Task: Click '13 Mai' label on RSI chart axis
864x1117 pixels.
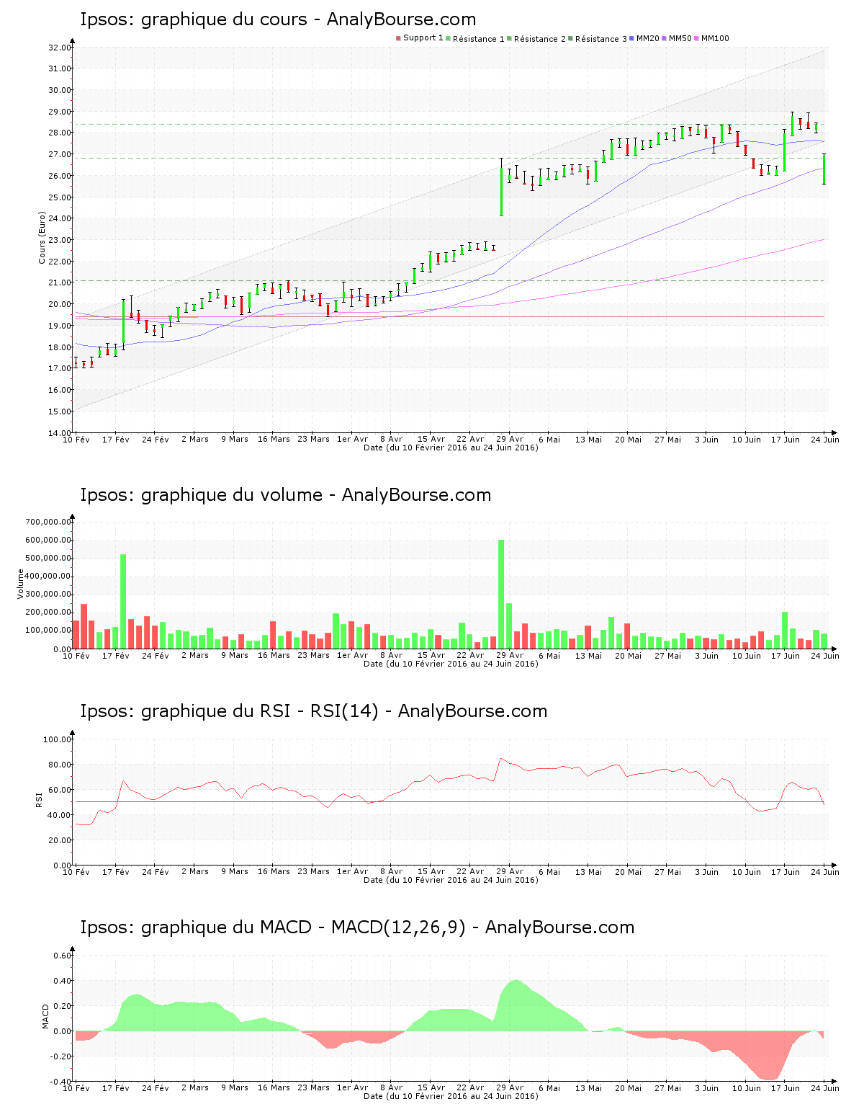Action: tap(588, 871)
